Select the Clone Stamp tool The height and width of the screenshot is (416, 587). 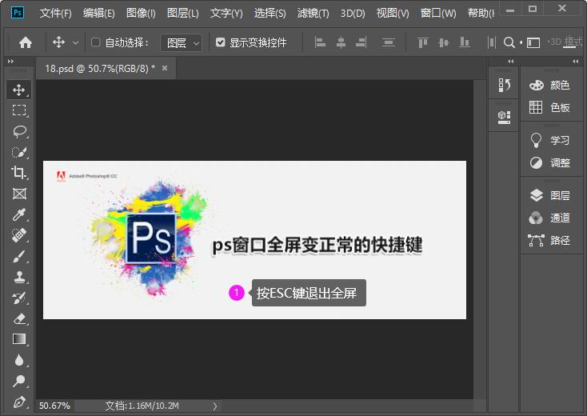coord(19,277)
